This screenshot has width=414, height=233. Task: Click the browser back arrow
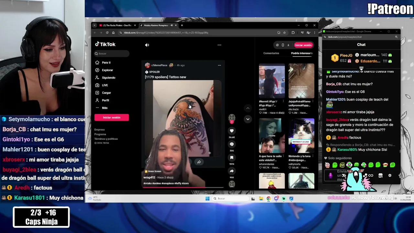[x=95, y=33]
